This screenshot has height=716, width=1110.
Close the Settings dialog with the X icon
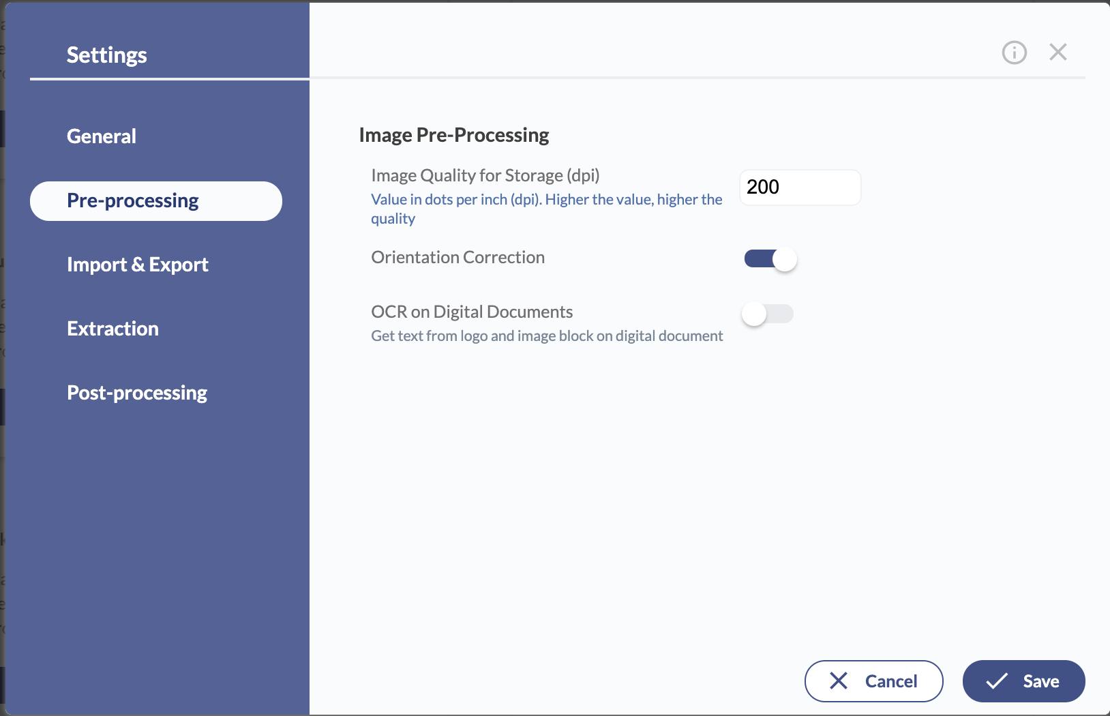pyautogui.click(x=1057, y=52)
